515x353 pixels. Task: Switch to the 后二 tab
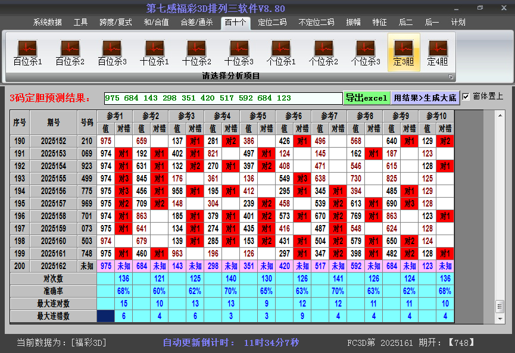tap(405, 23)
